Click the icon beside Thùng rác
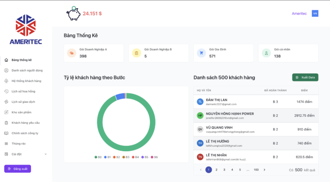The width and height of the screenshot is (330, 182). pos(6,144)
